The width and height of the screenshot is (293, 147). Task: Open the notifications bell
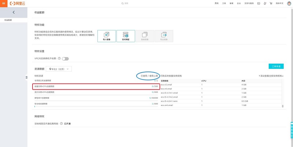pyautogui.click(x=265, y=3)
